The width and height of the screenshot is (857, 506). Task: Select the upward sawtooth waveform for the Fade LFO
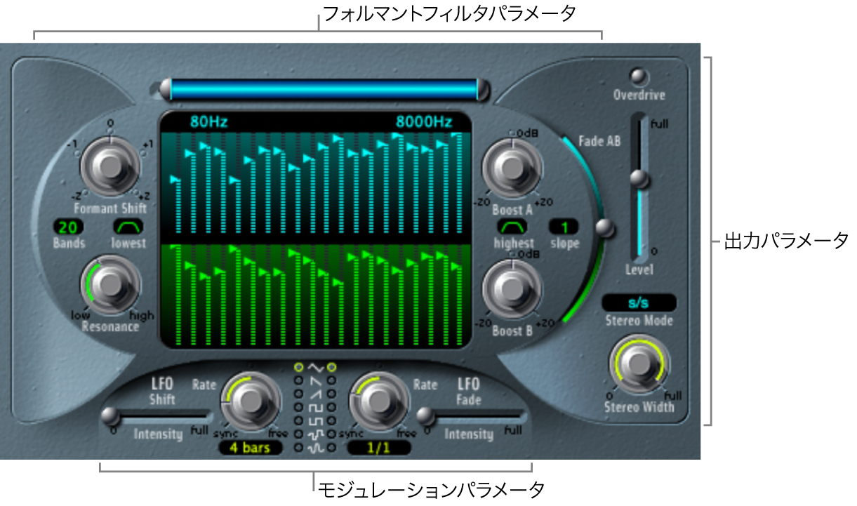point(331,393)
